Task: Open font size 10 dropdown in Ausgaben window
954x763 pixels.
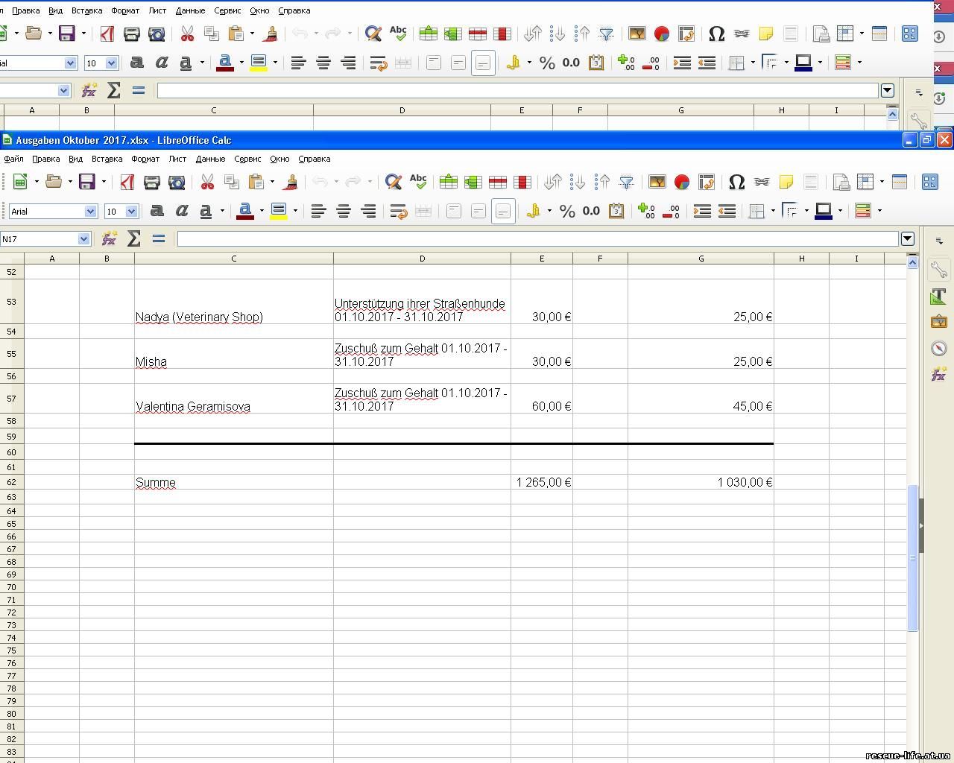Action: click(131, 212)
